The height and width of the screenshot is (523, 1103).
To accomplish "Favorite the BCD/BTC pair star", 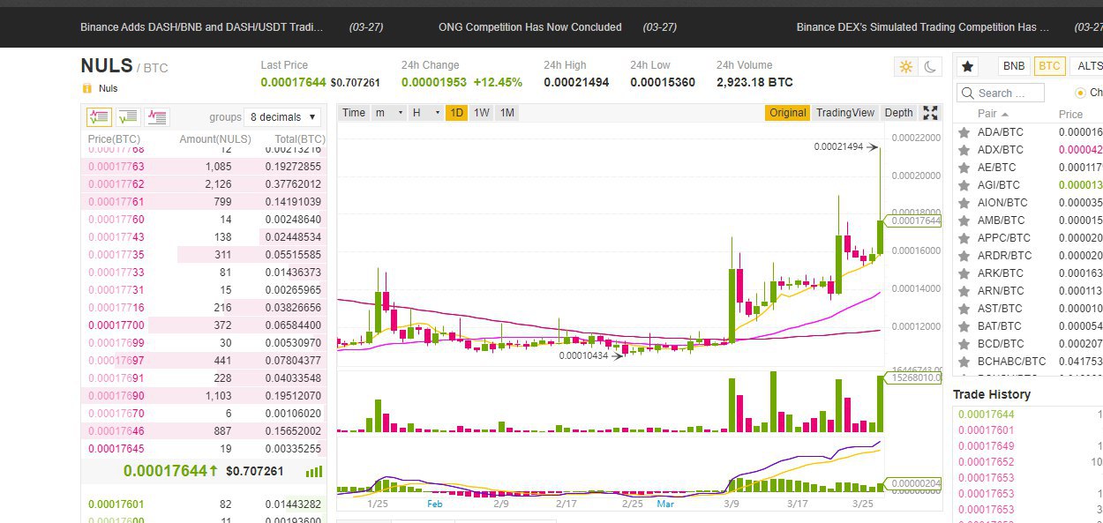I will coord(964,344).
